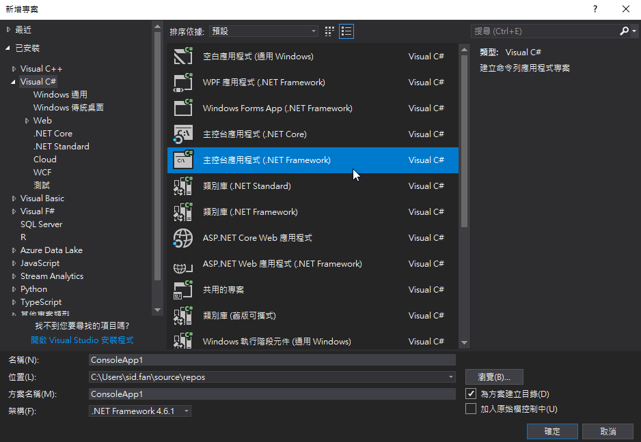Screen dimensions: 641x442
Task: Click the WPF 應用程式 template icon
Action: [183, 82]
